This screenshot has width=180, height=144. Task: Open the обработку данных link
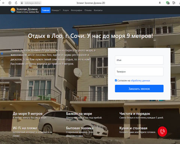[x=140, y=81]
